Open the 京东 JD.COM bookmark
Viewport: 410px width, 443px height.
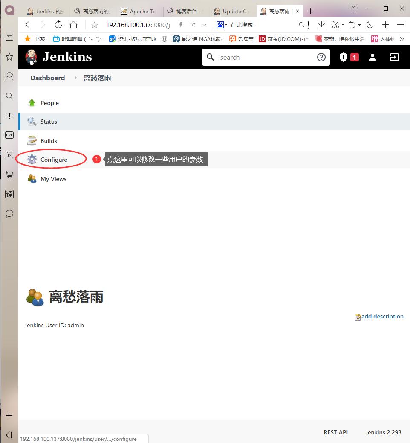pos(284,39)
